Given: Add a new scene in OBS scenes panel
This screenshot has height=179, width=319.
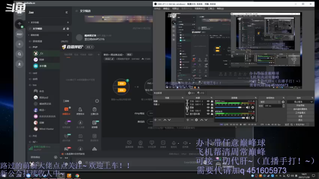Looking at the screenshot, I should click(x=156, y=120).
